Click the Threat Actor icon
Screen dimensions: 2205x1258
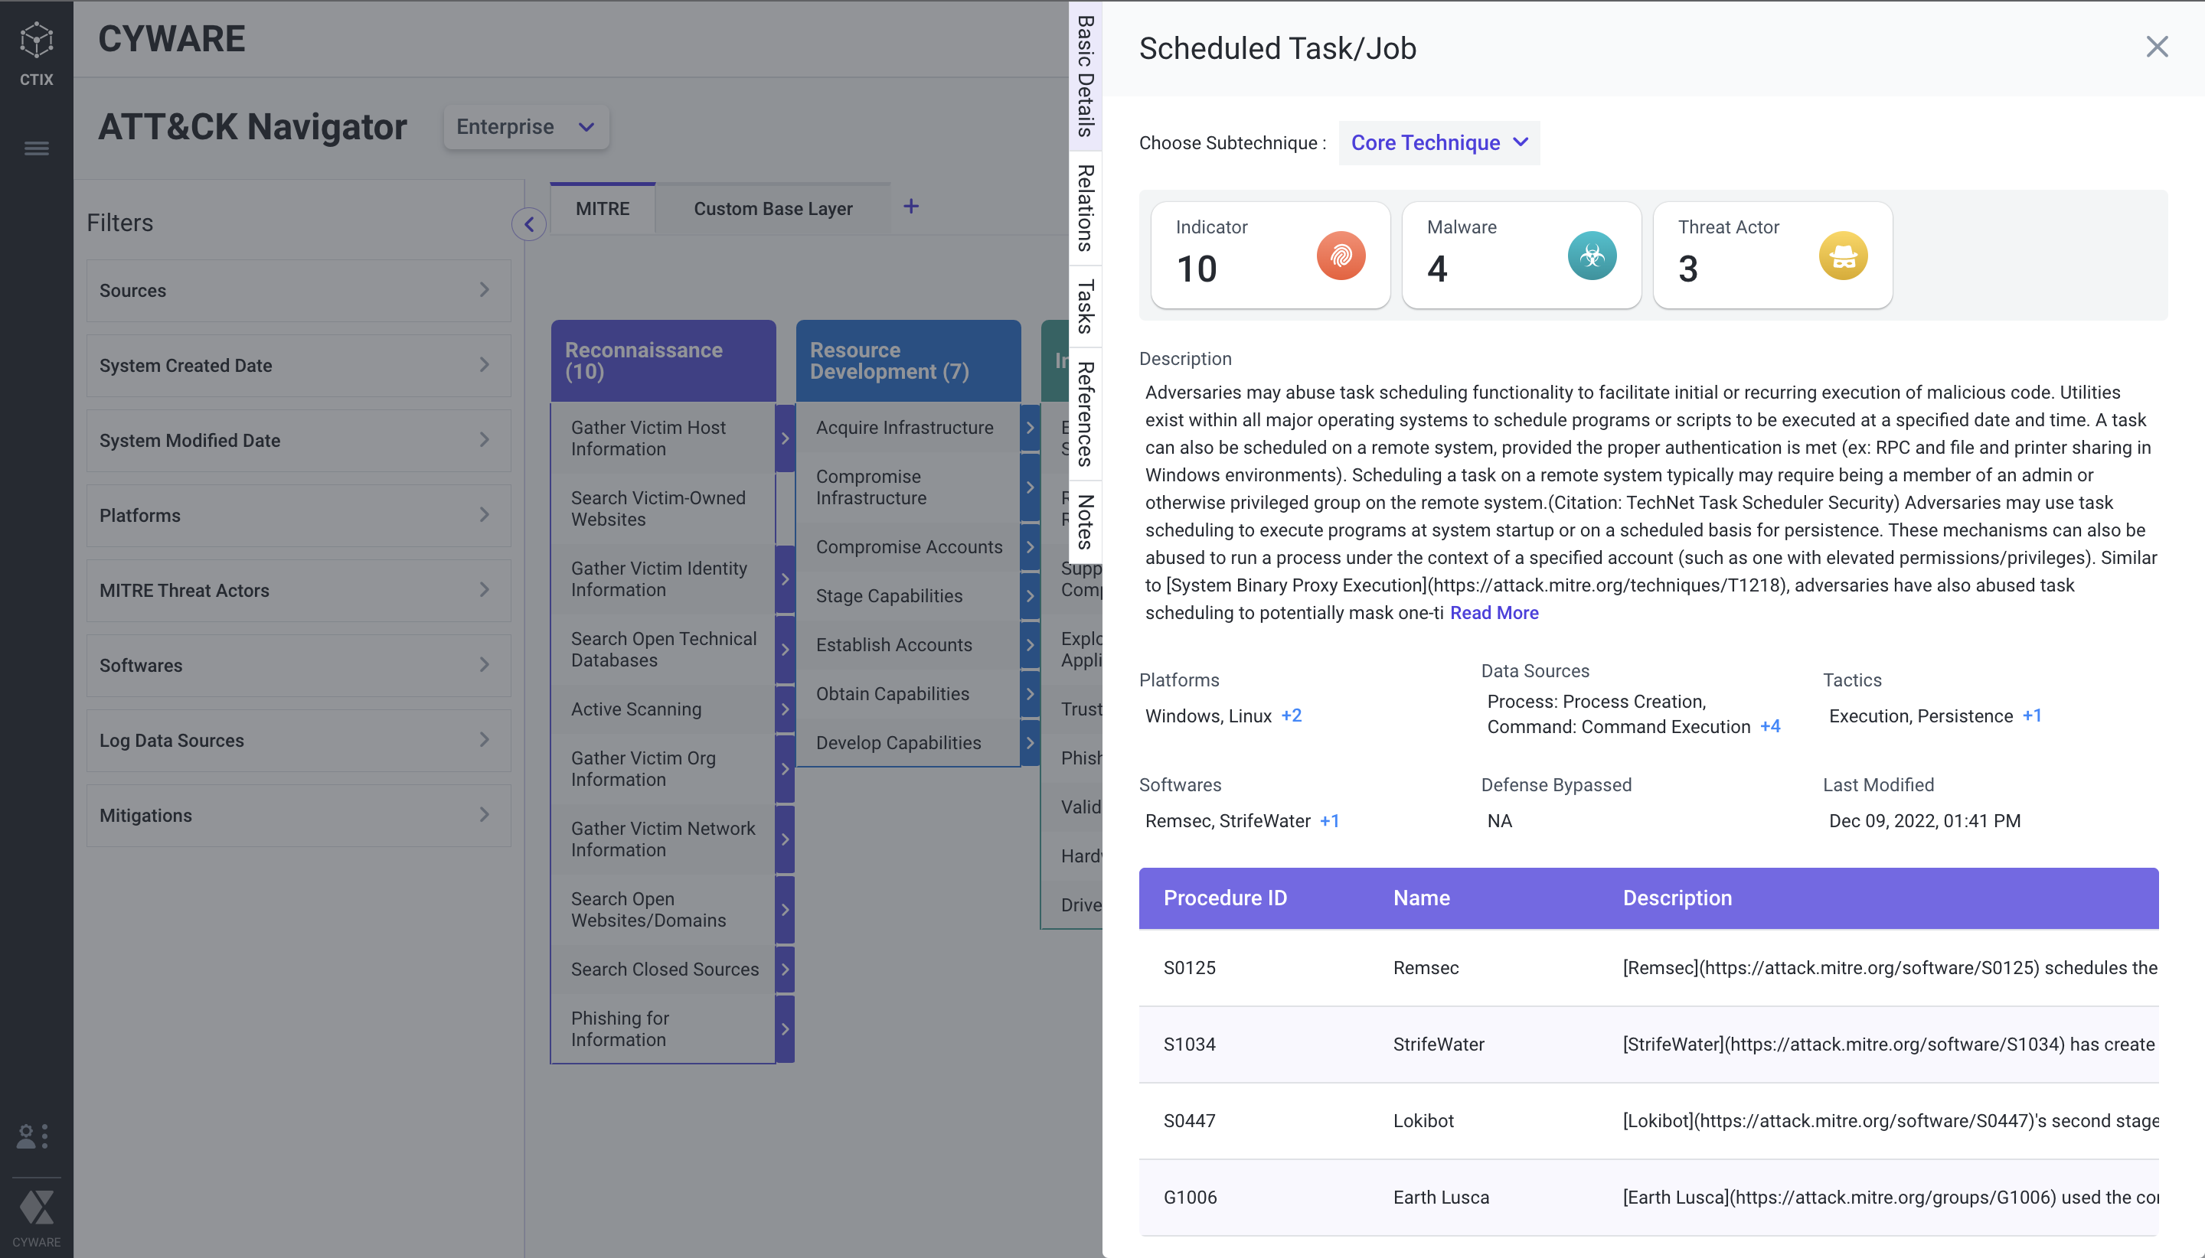tap(1840, 253)
